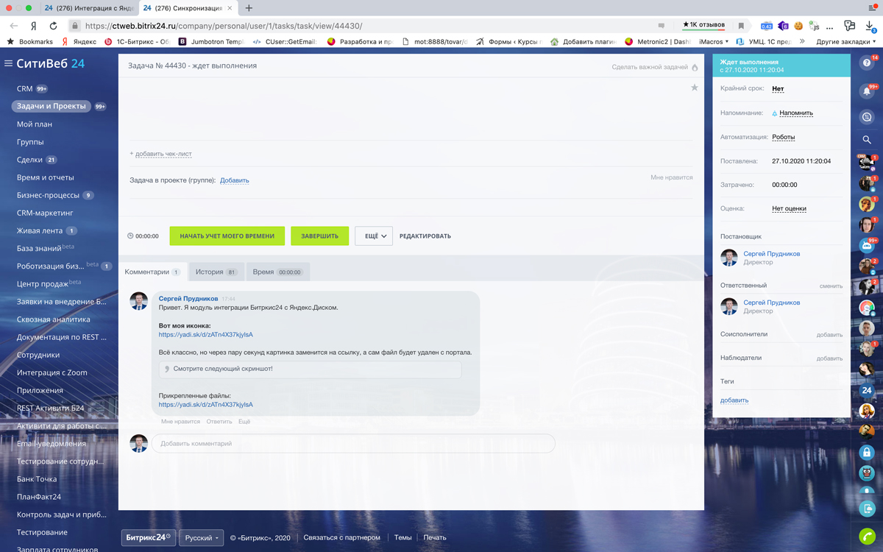Open the yadi.sk link under Вот моя иконка
The height and width of the screenshot is (552, 883).
tap(205, 335)
